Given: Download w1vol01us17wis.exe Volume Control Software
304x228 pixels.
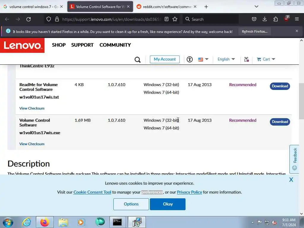Looking at the screenshot, I should click(x=280, y=121).
